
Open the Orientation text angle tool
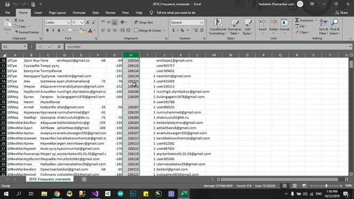pyautogui.click(x=123, y=22)
